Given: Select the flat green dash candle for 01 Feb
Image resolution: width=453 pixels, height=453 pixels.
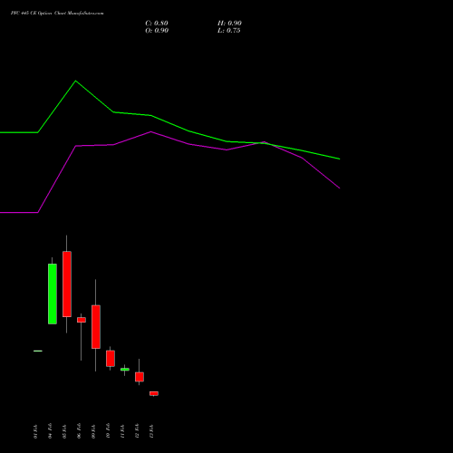Looking at the screenshot, I should pos(38,351).
